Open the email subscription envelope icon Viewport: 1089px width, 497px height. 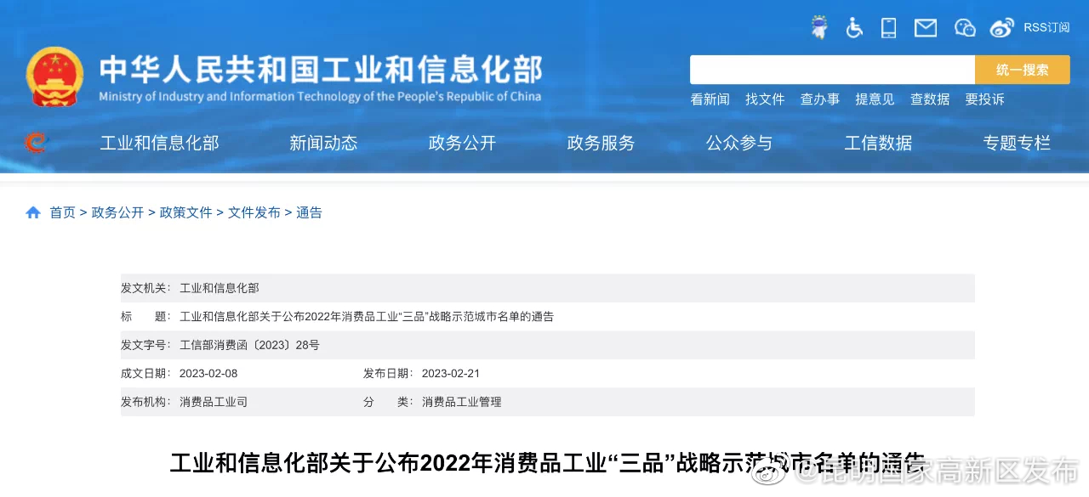pyautogui.click(x=925, y=27)
